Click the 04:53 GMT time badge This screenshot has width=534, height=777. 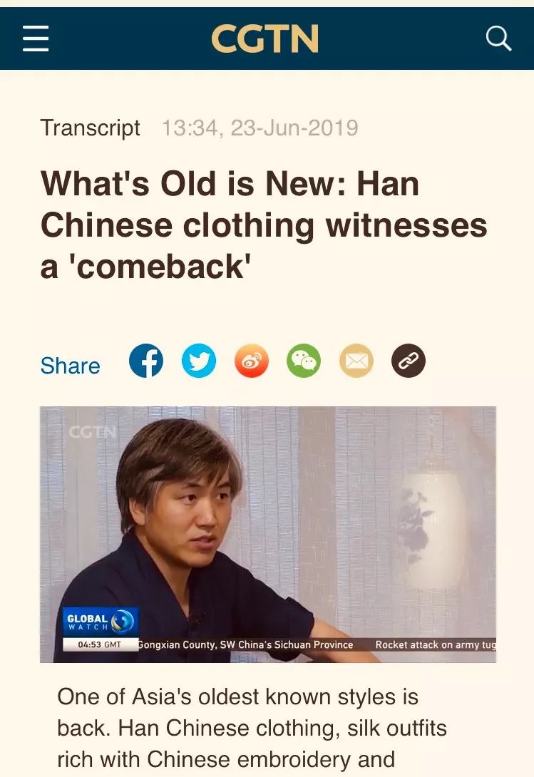point(100,644)
